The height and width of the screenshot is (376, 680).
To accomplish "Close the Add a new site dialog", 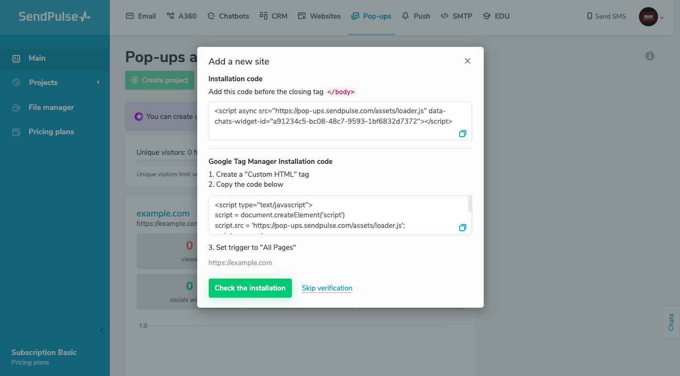I will pyautogui.click(x=467, y=61).
